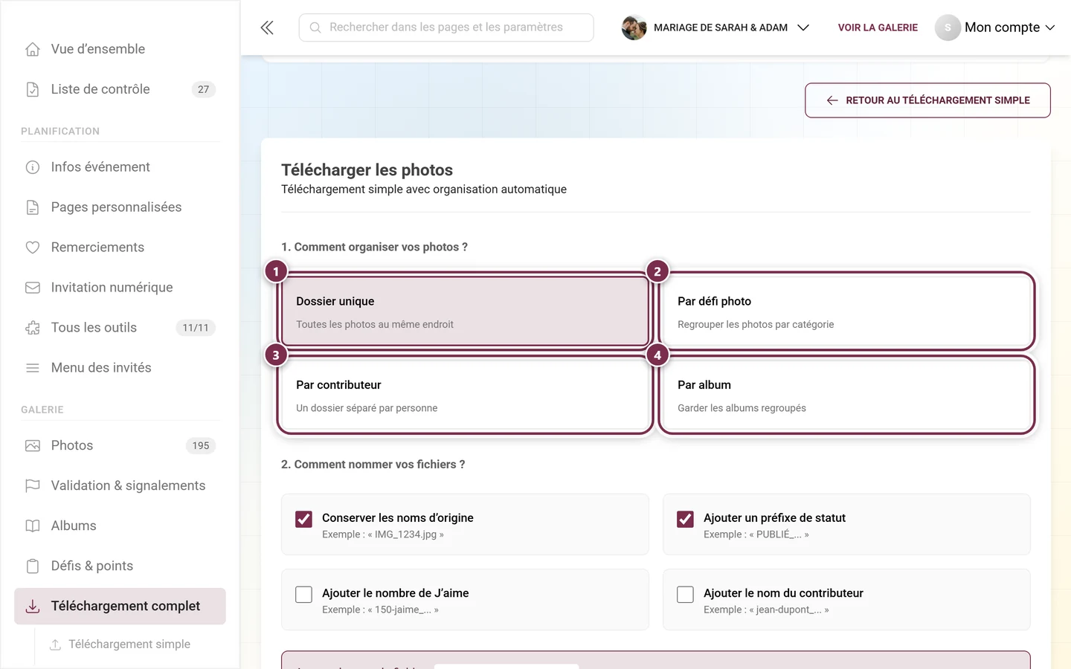1071x669 pixels.
Task: Click the upload icon beside Téléchargement simple
Action: pyautogui.click(x=55, y=644)
